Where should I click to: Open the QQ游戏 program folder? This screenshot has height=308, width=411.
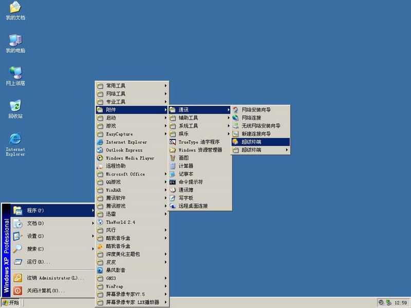[x=132, y=182]
